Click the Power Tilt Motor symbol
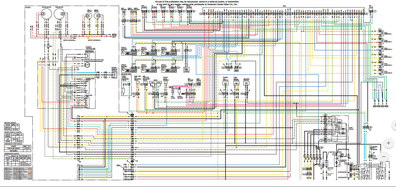396x187 pixels. (371, 148)
